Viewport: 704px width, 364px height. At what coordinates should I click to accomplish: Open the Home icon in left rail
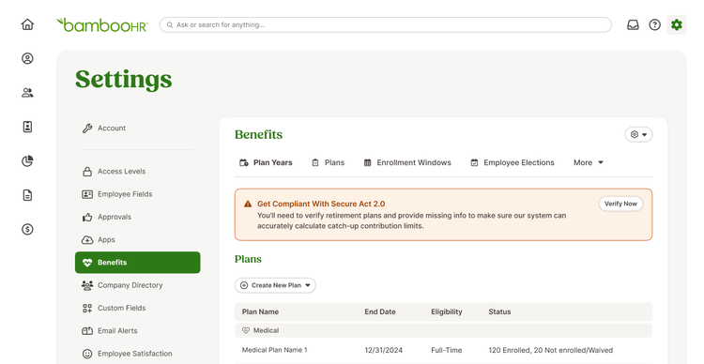coord(27,24)
